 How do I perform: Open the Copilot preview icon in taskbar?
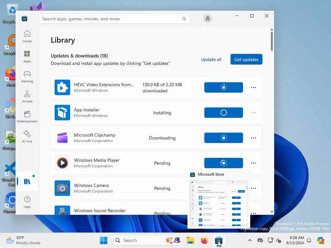[321, 240]
